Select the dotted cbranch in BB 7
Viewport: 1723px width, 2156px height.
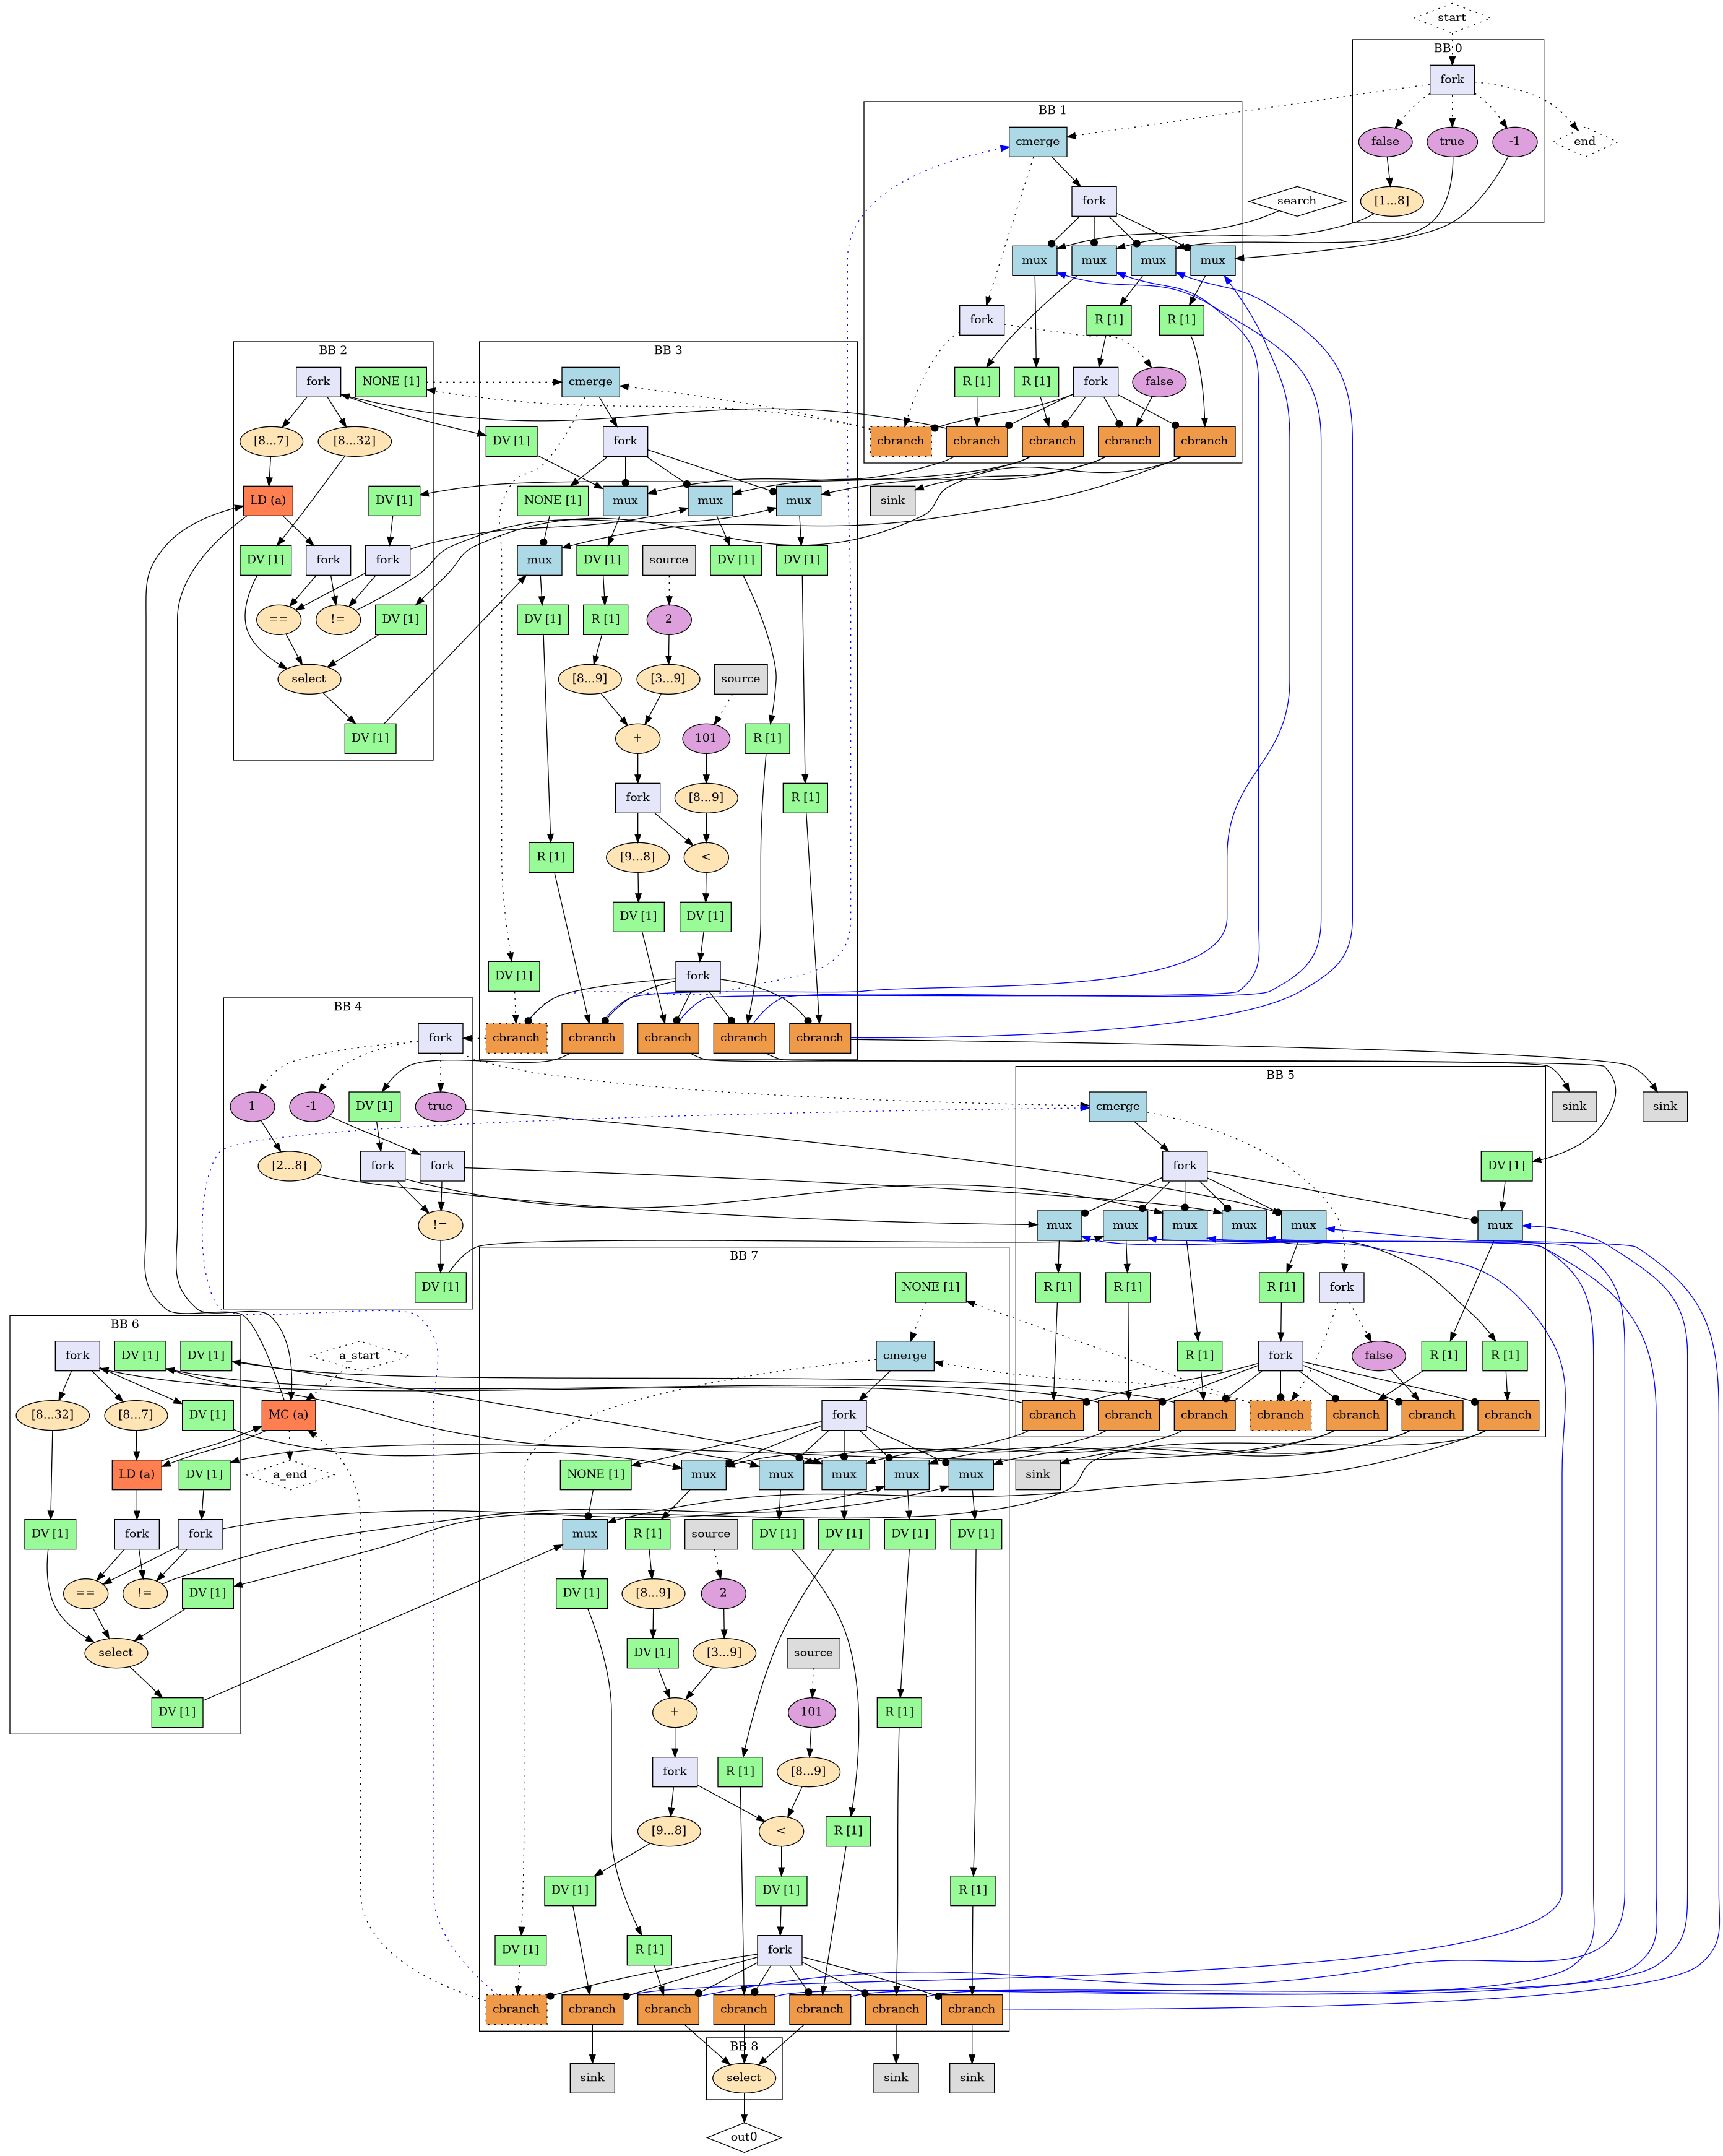(x=516, y=2009)
